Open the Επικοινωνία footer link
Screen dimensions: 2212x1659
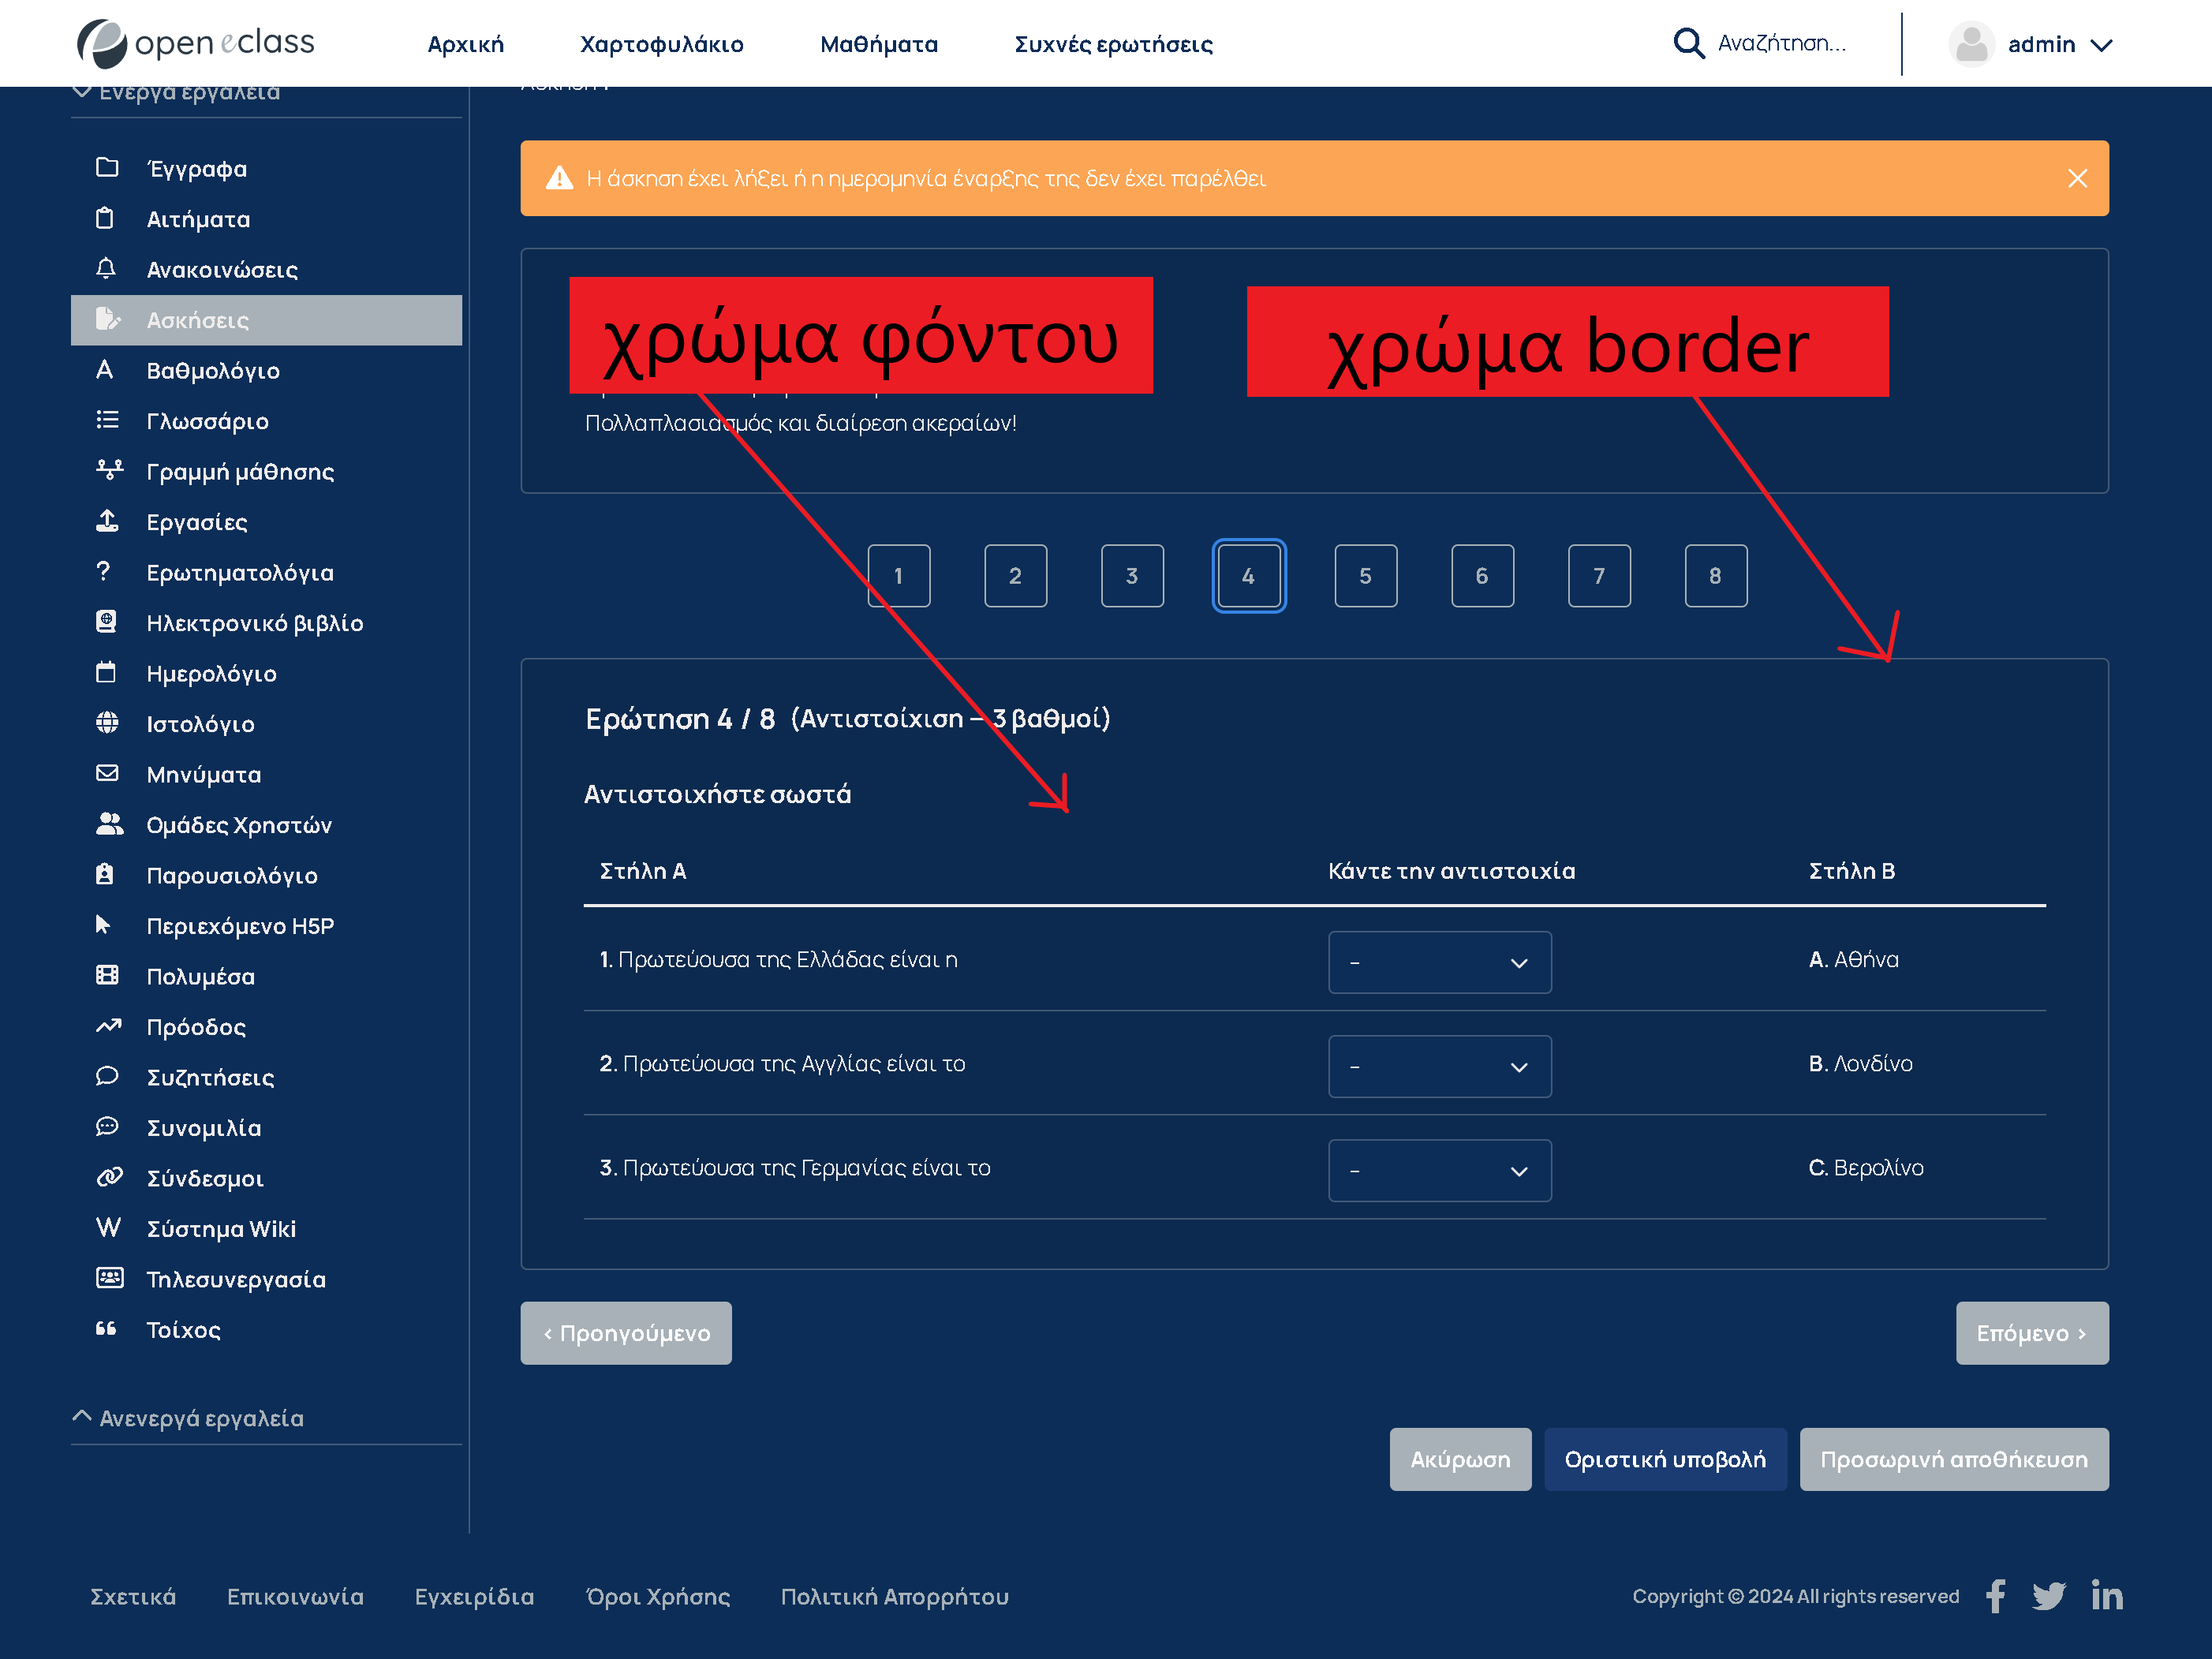coord(295,1596)
